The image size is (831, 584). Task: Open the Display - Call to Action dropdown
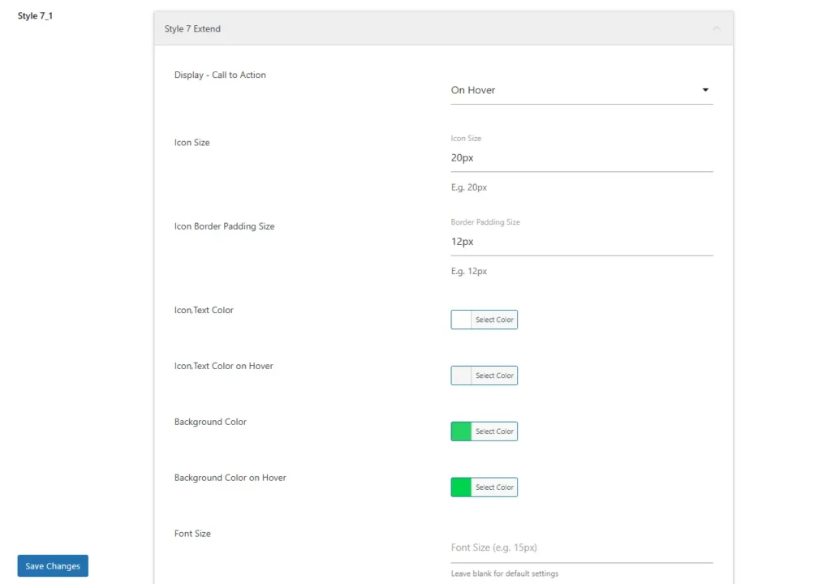pyautogui.click(x=581, y=90)
